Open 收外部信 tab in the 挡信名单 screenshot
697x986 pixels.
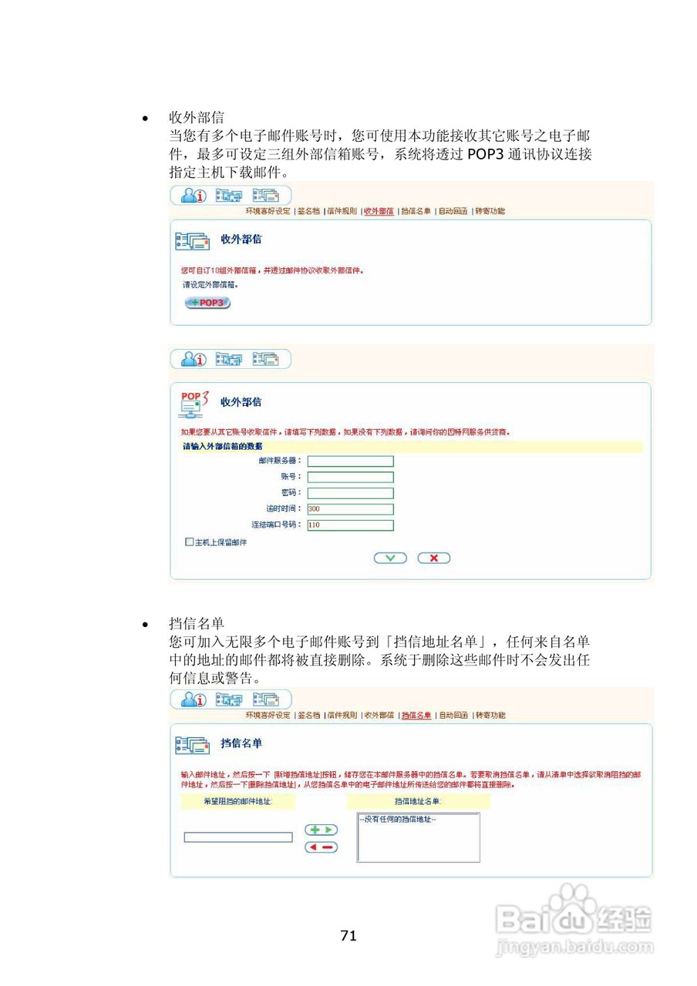click(379, 716)
